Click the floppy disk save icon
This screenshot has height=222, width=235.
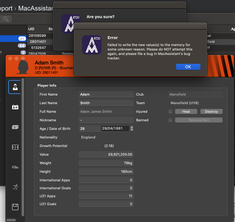click(x=15, y=207)
